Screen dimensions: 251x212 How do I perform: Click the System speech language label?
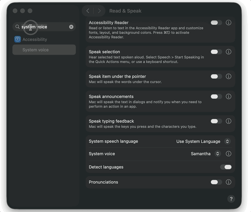coord(113,141)
